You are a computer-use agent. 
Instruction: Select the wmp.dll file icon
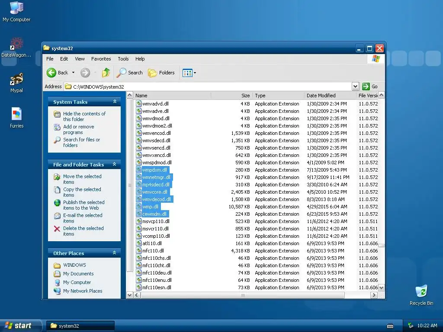pyautogui.click(x=138, y=206)
